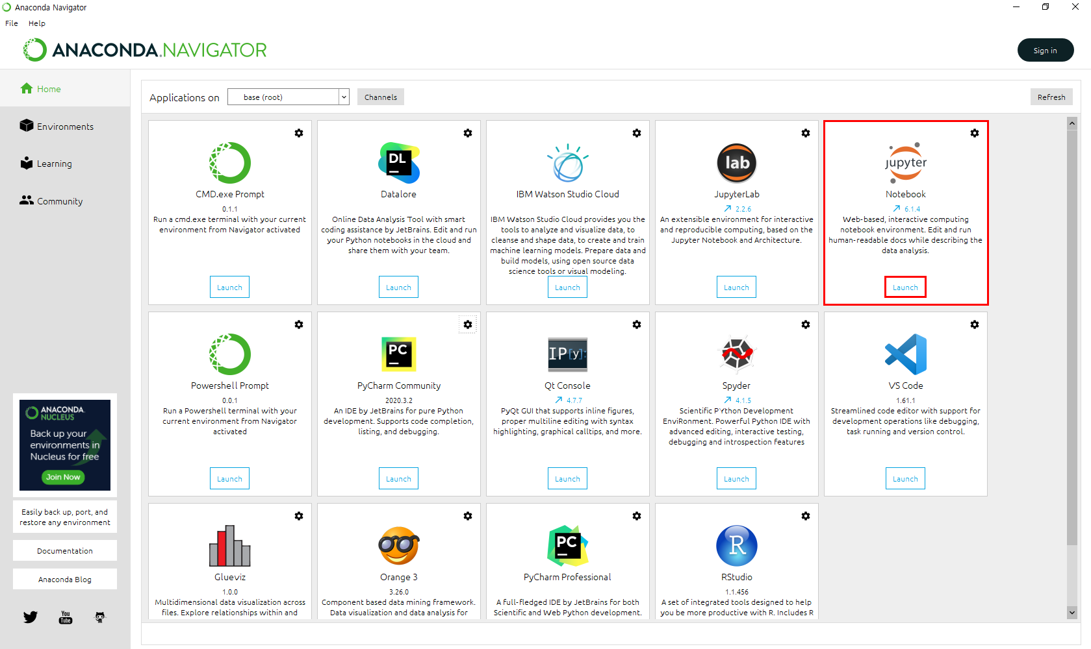Screen dimensions: 1091x649
Task: Open settings gear on Datalore card
Action: click(x=468, y=133)
